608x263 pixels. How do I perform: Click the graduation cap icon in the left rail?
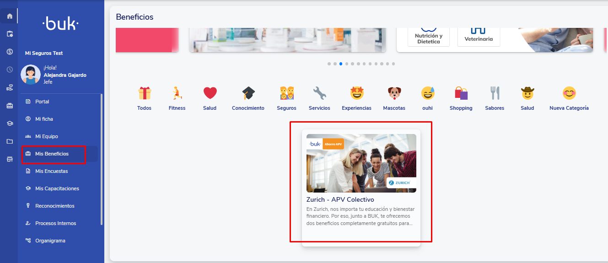10,123
